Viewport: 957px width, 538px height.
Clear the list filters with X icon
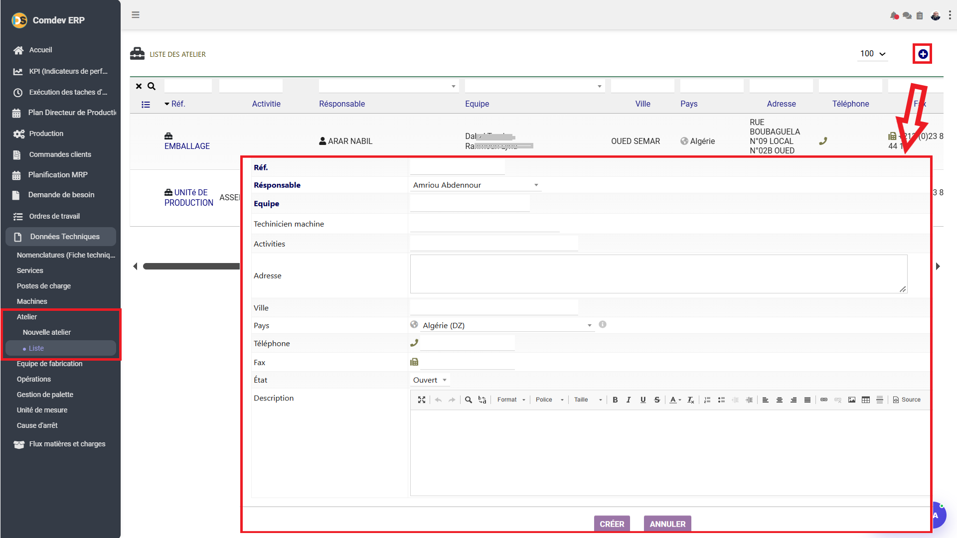pos(139,86)
